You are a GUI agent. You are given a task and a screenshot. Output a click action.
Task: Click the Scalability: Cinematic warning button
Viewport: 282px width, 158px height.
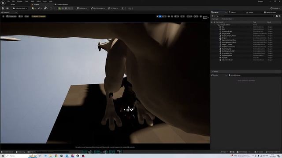pos(38,16)
